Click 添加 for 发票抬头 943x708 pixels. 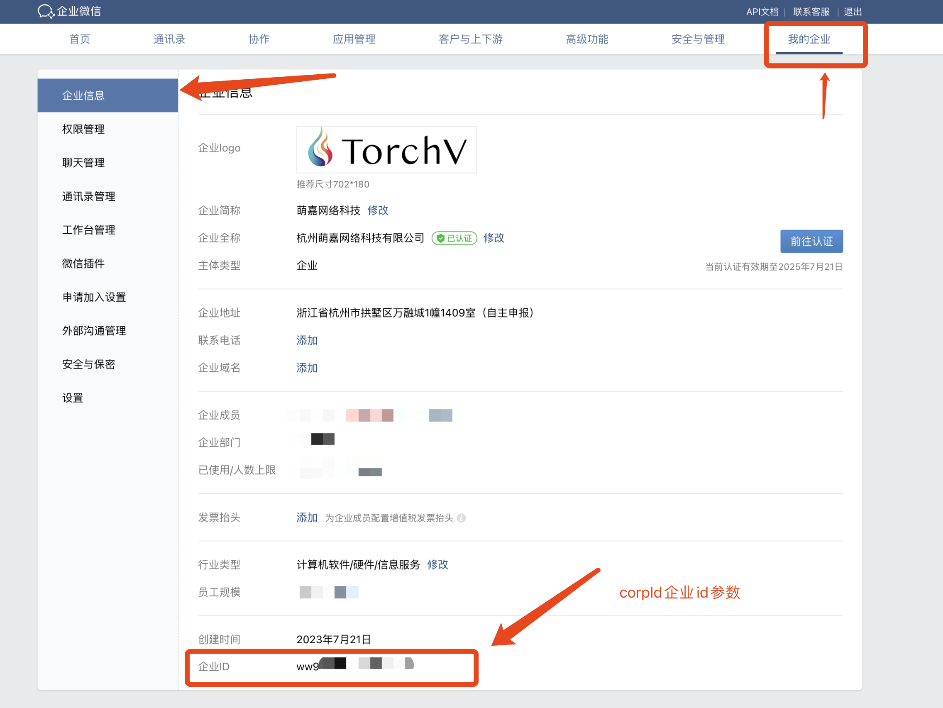pos(307,518)
